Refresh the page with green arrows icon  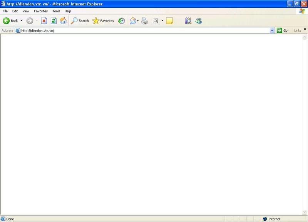[54, 21]
